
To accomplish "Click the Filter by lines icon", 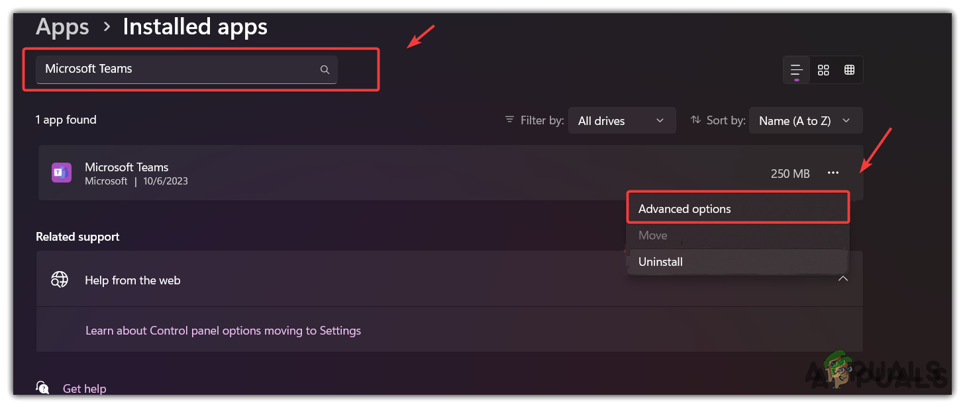I will pyautogui.click(x=509, y=120).
